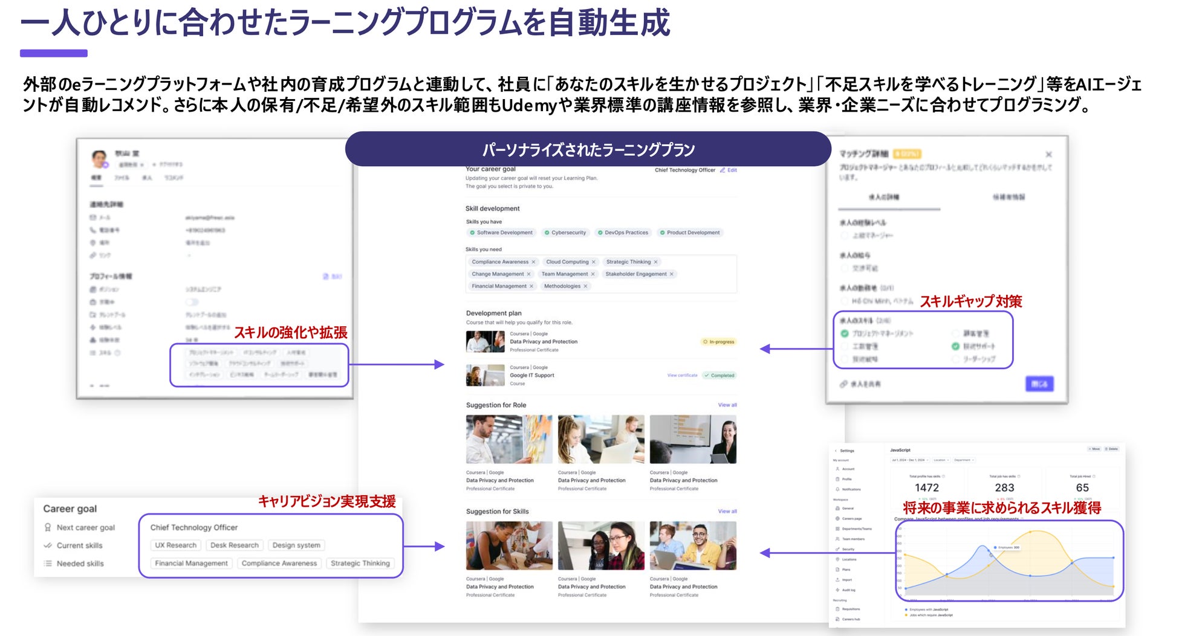Click the Next career goal lightbulb item
The image size is (1179, 636).
[80, 527]
